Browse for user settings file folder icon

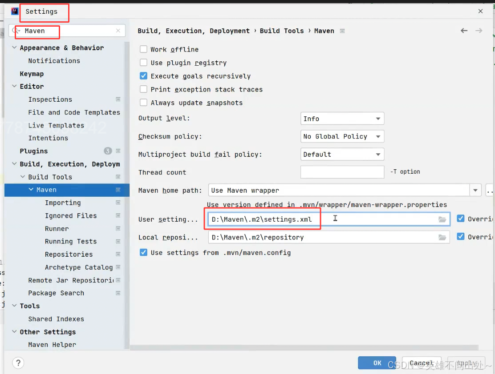(x=442, y=219)
